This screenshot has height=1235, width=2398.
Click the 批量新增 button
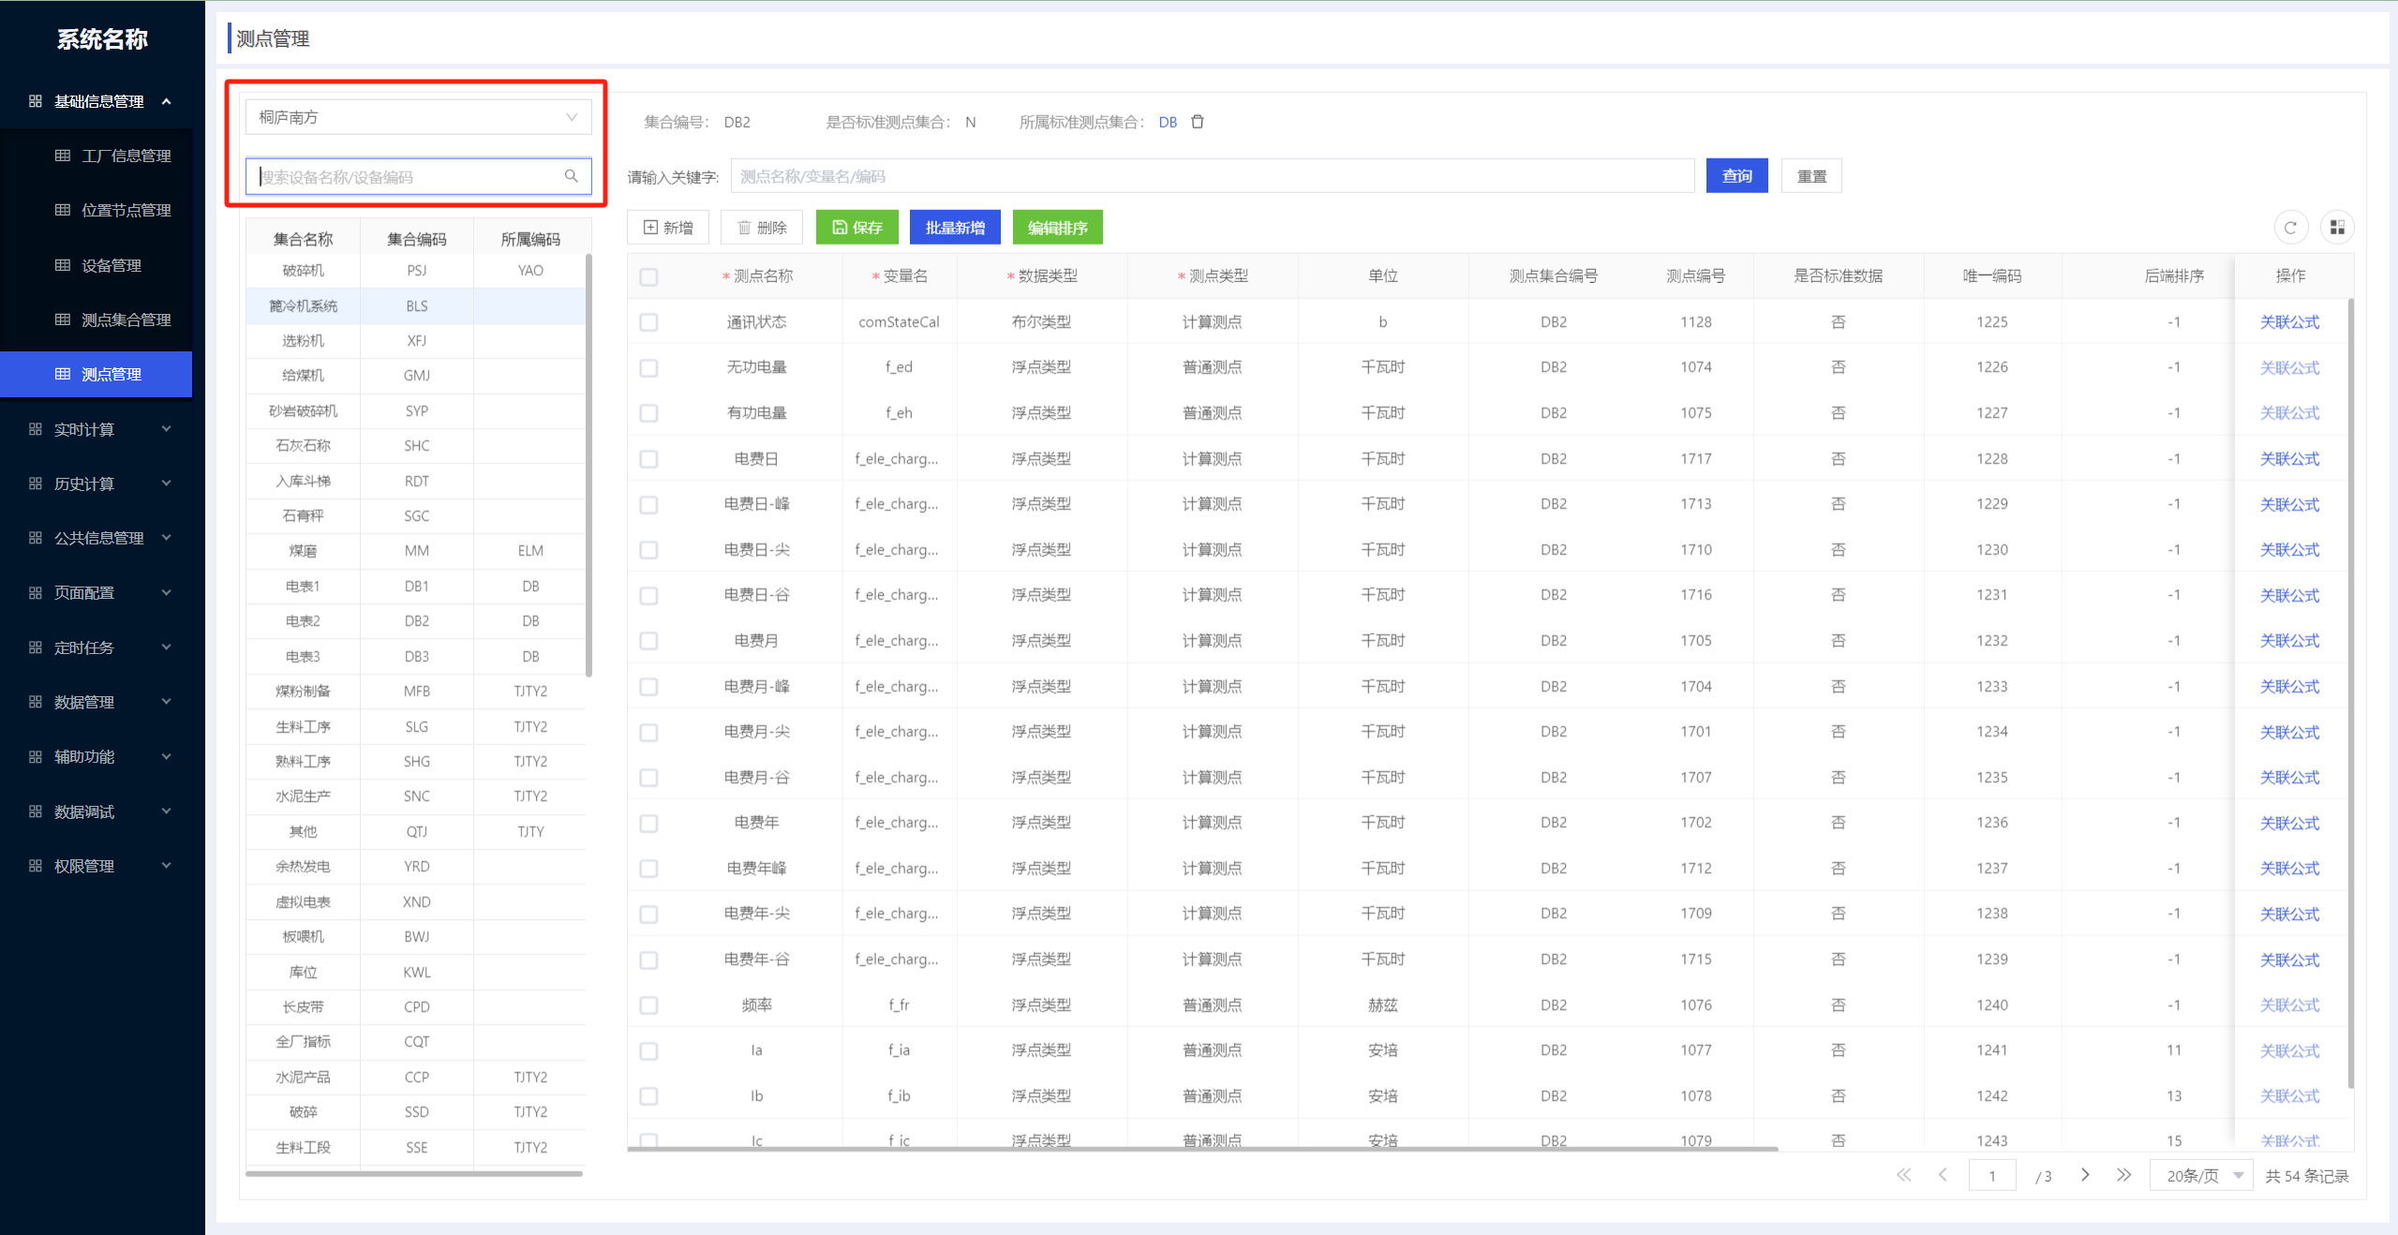tap(955, 228)
